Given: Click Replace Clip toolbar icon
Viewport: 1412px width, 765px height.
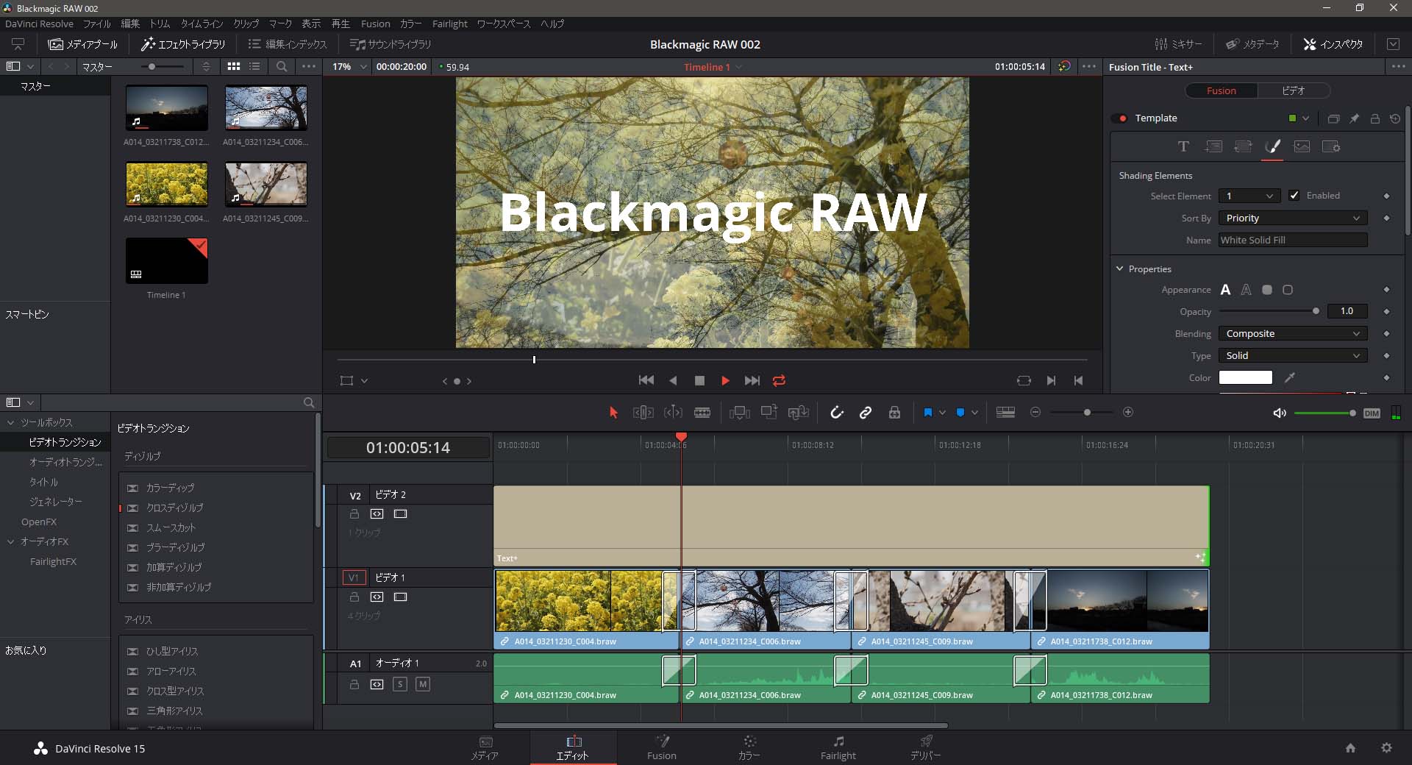Looking at the screenshot, I should coord(799,413).
